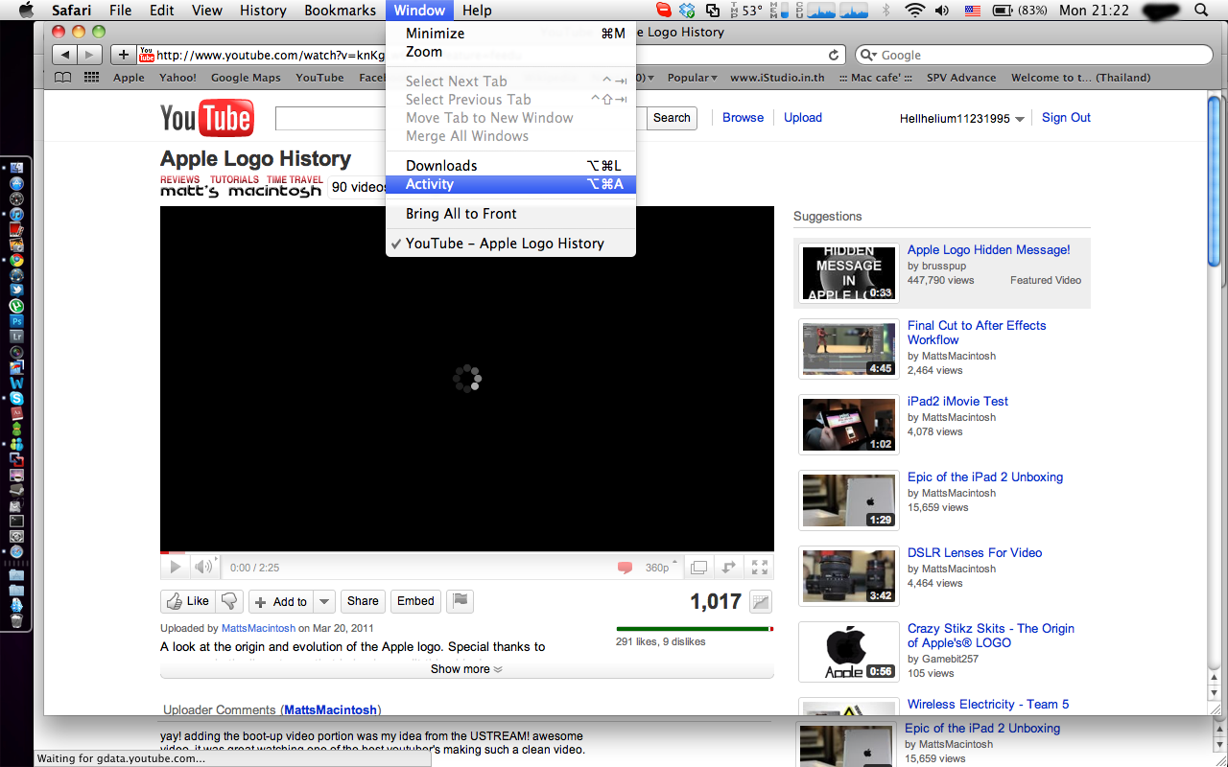Click the Add to button
The height and width of the screenshot is (767, 1228).
[280, 602]
